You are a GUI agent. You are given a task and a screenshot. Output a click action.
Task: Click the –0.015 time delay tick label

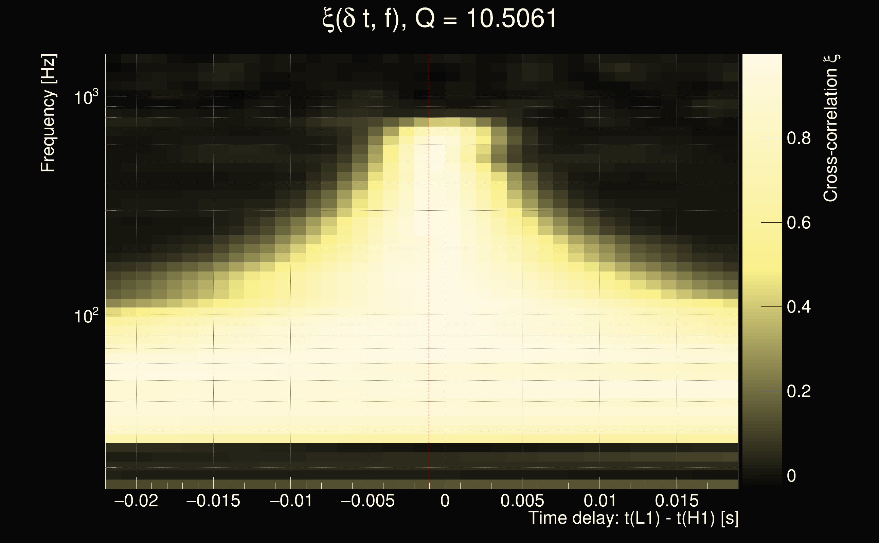(x=213, y=501)
